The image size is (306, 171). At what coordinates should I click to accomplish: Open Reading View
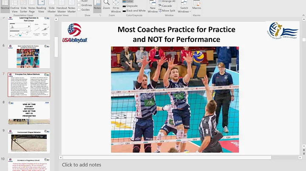(41, 6)
